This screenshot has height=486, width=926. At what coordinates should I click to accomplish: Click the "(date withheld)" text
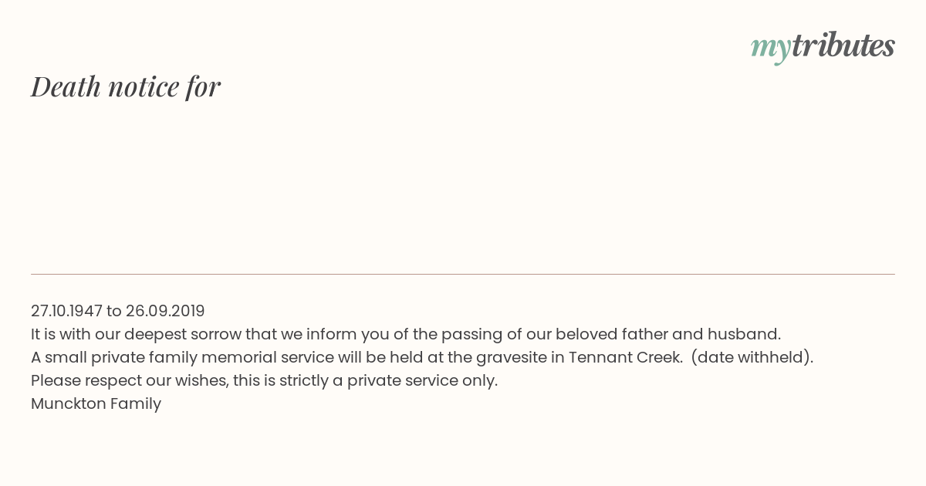click(x=752, y=357)
